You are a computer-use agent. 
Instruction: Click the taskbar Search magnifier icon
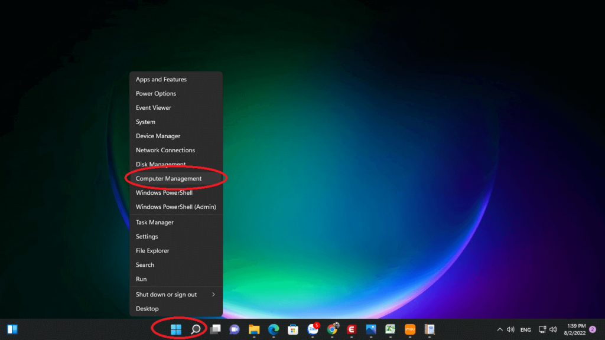pos(195,329)
